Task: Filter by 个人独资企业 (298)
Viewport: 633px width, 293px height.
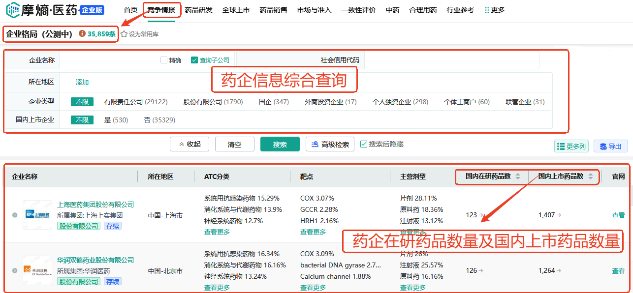Action: coord(400,102)
